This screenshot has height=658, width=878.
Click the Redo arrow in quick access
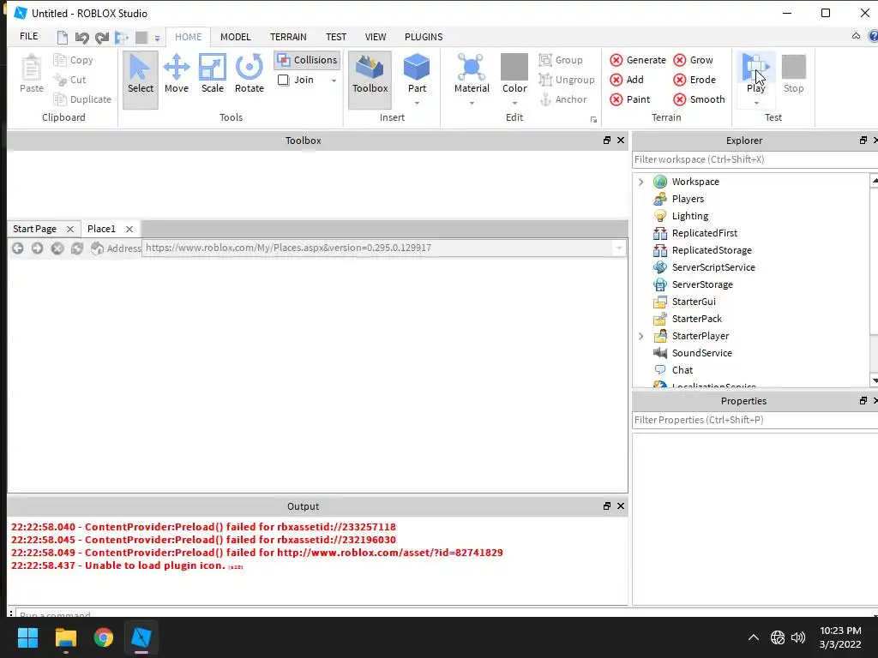click(x=101, y=38)
